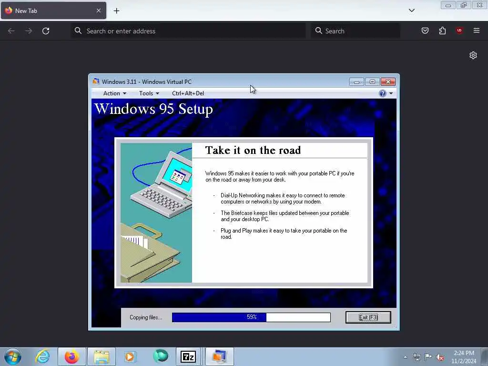Open the Firefox hamburger application menu

click(477, 30)
